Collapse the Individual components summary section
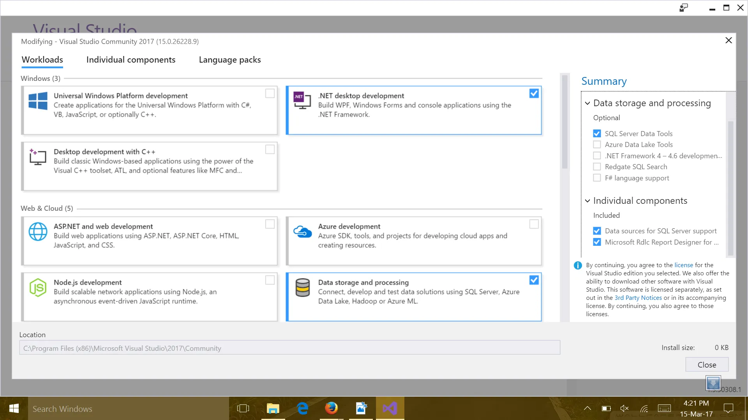The image size is (748, 420). pyautogui.click(x=587, y=201)
